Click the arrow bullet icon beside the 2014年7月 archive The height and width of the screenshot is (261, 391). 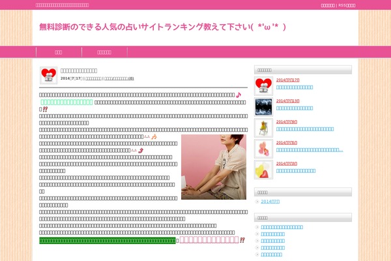pyautogui.click(x=257, y=202)
